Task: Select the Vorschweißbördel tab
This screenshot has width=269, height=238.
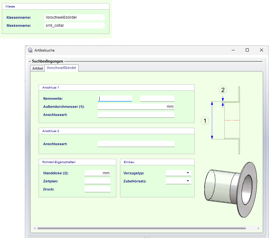Action: (61, 68)
